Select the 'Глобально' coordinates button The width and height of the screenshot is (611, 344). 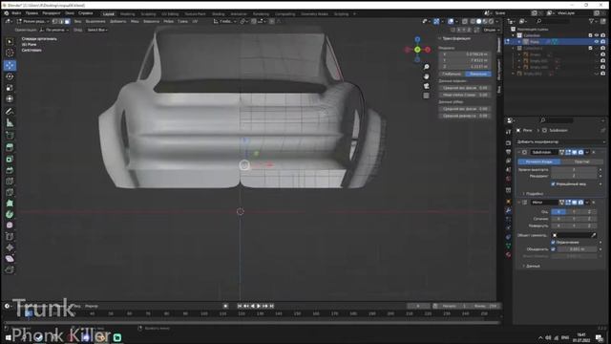(x=452, y=74)
